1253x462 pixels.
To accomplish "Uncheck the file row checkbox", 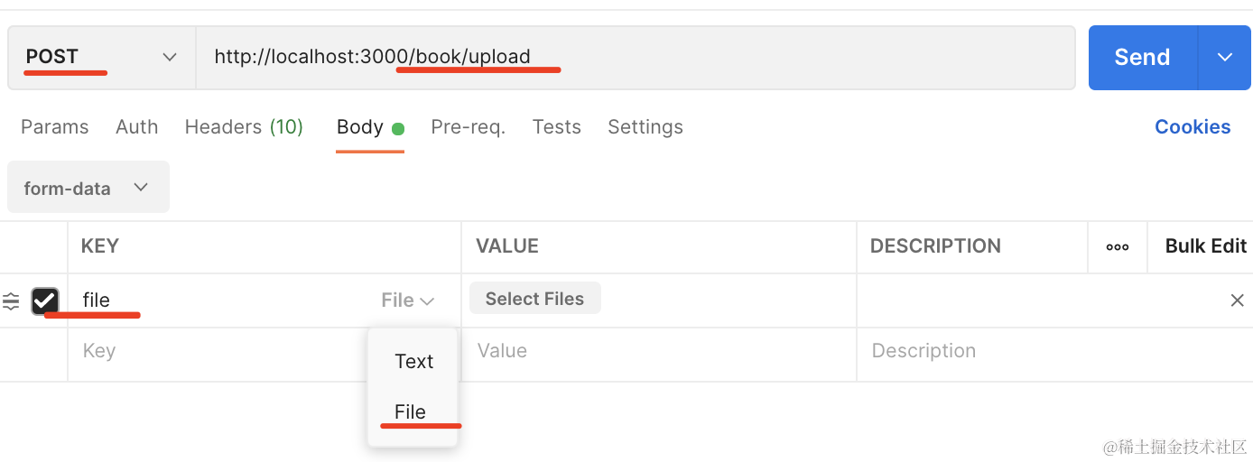I will (x=45, y=300).
